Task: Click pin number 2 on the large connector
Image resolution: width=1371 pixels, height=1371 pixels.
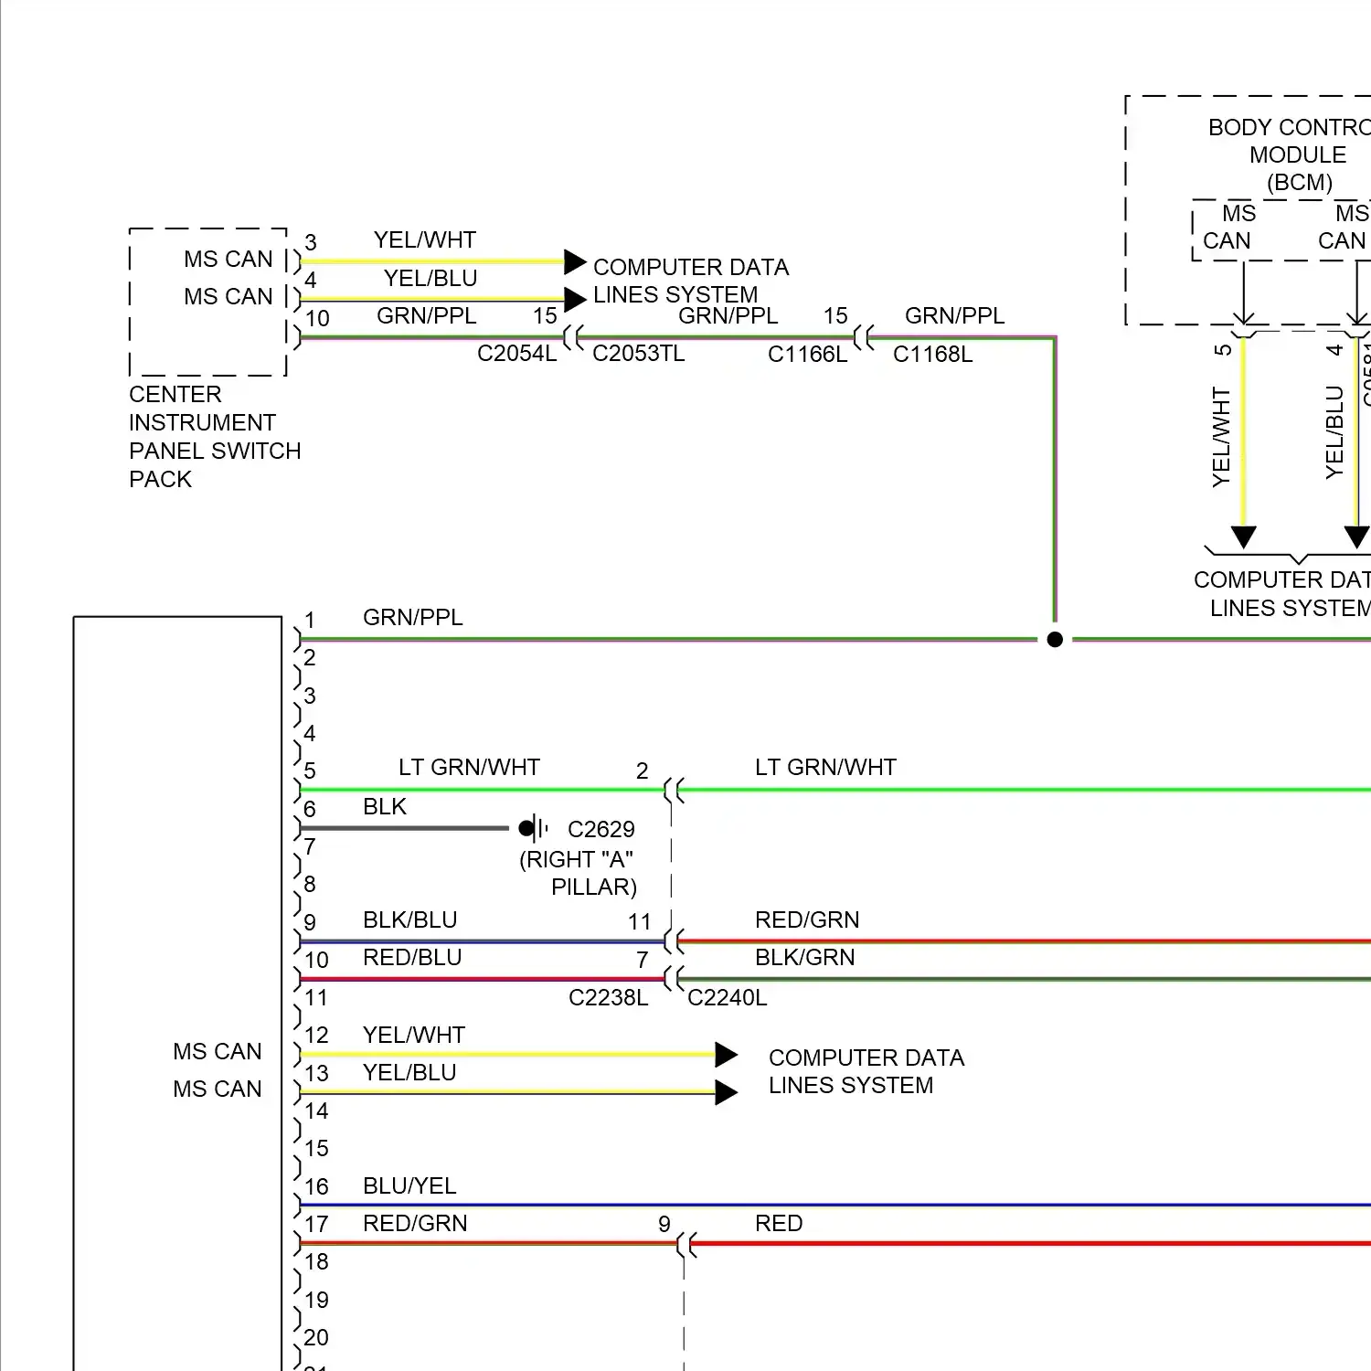Action: (310, 658)
